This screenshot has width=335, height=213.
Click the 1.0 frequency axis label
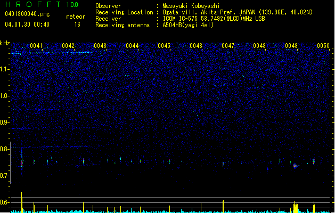click(5, 96)
